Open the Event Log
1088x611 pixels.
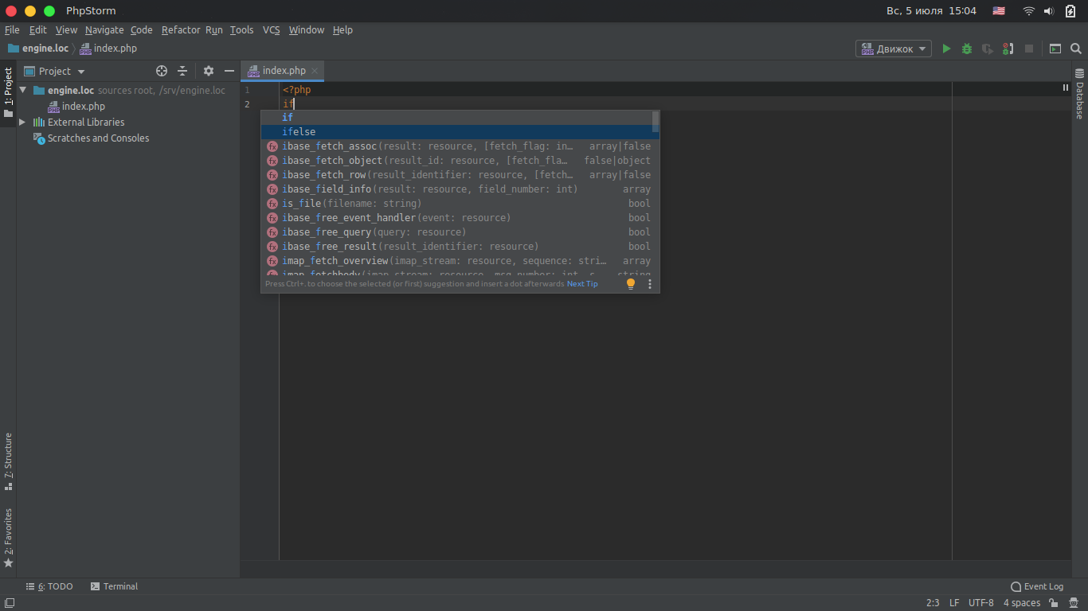(x=1037, y=586)
